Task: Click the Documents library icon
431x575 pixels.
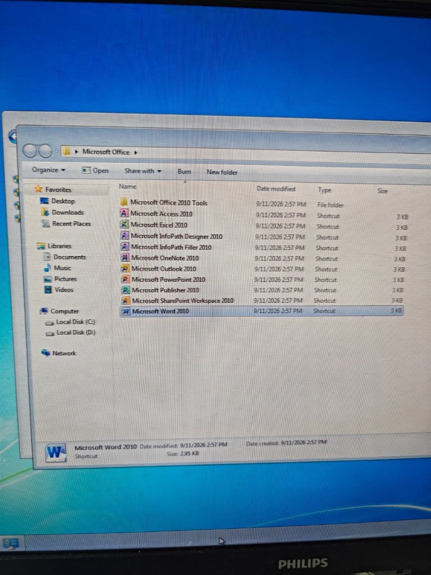Action: (47, 257)
